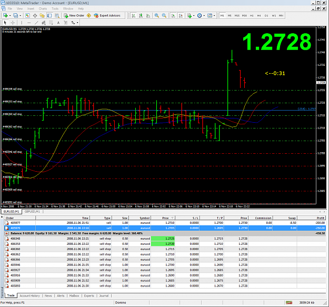Select the Arrows objects tool icon
The image size is (329, 307).
click(x=73, y=23)
